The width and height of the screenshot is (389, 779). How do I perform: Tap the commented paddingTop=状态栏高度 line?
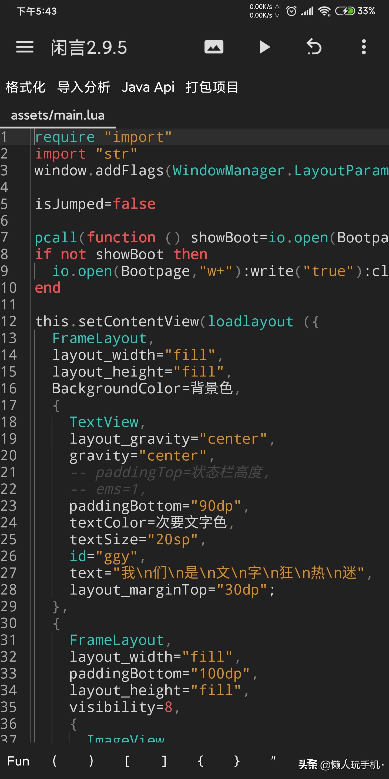169,472
